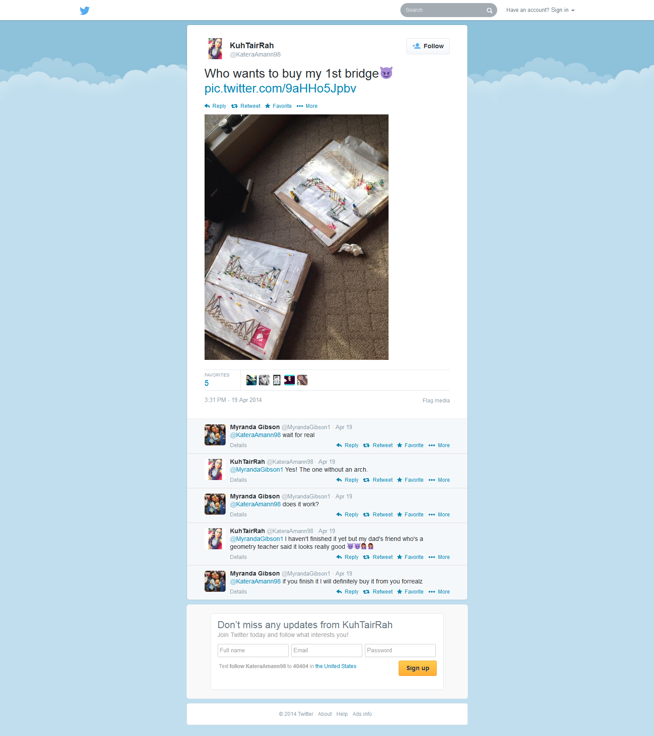Image resolution: width=654 pixels, height=736 pixels.
Task: Expand Details on 'wait for real' reply
Action: point(238,445)
